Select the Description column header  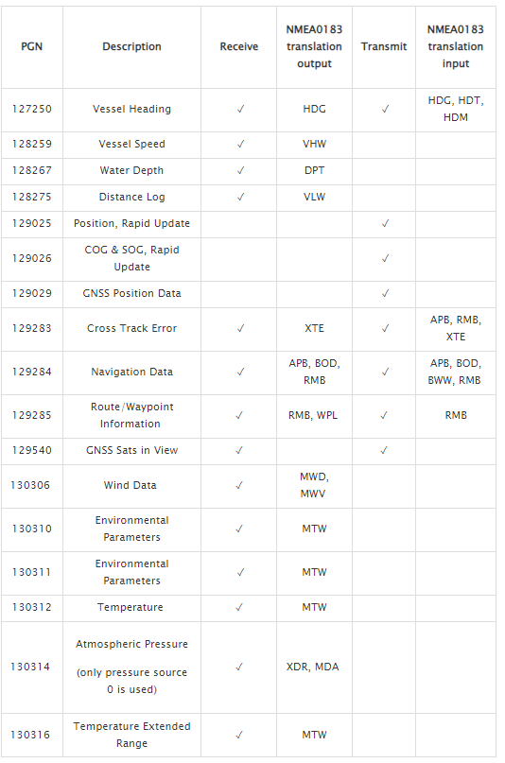131,46
